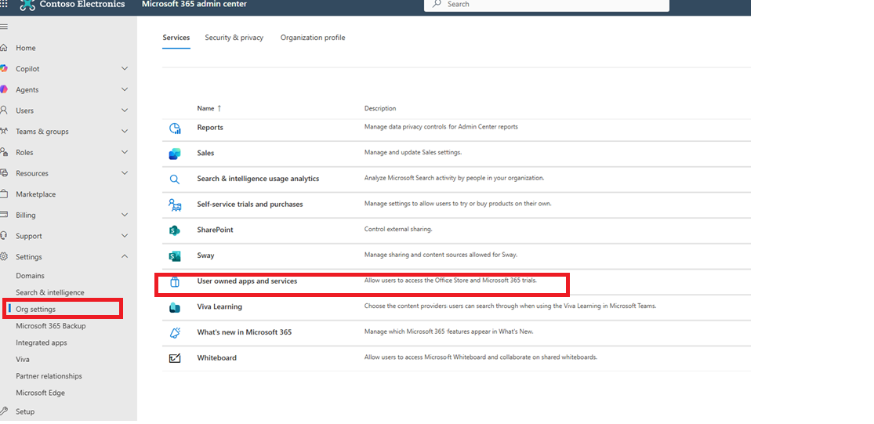Click the Billing card icon
Screen dimensions: 874x424
tap(4, 215)
